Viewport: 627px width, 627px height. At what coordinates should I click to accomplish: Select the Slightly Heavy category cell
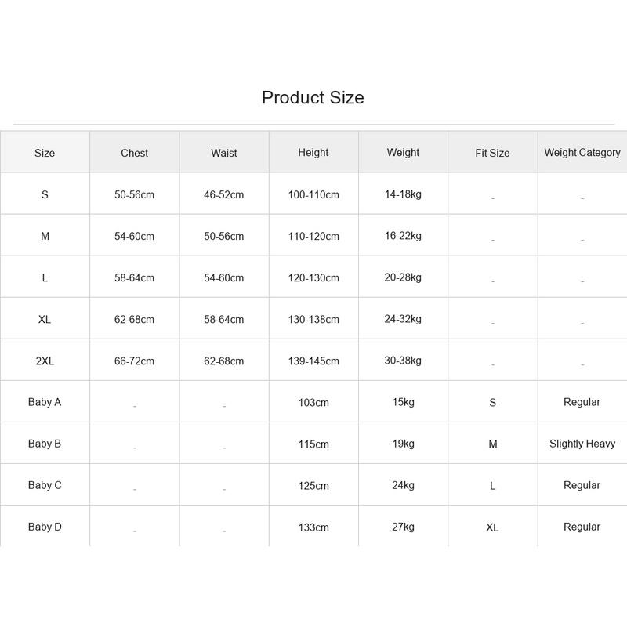(582, 444)
